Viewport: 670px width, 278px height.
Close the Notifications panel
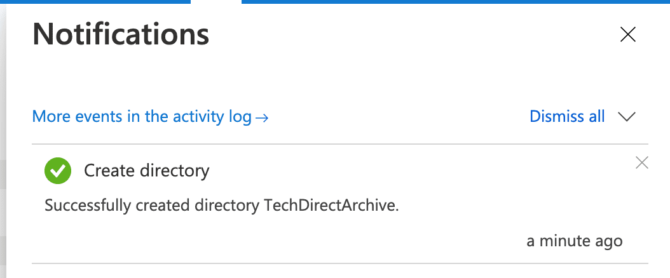tap(627, 35)
